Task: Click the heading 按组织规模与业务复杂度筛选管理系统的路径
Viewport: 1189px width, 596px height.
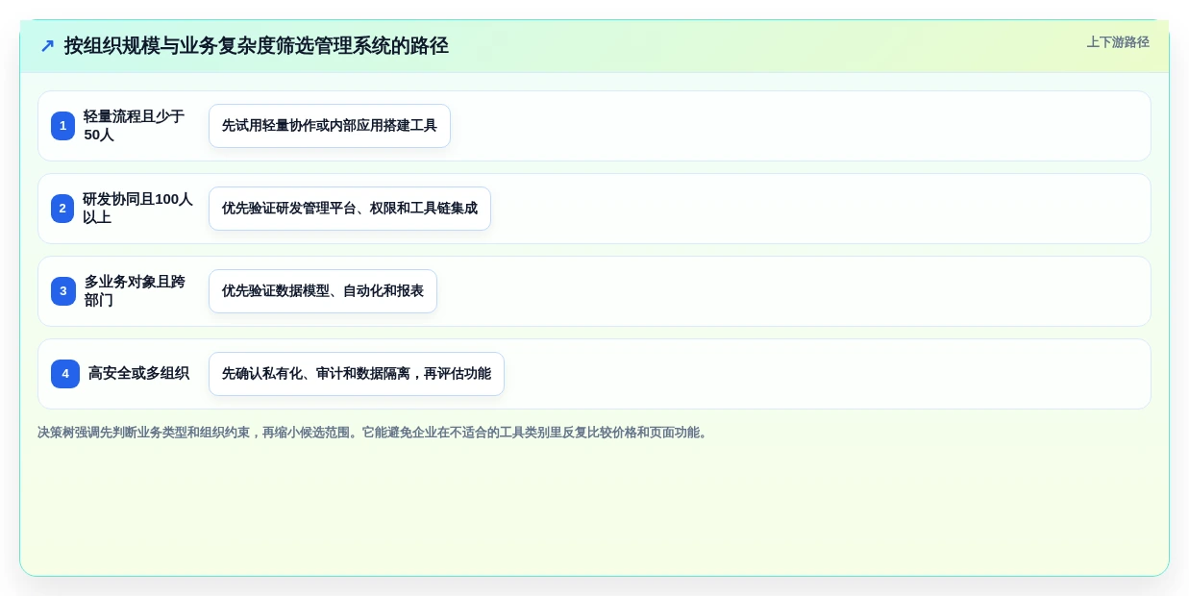Action: click(257, 46)
